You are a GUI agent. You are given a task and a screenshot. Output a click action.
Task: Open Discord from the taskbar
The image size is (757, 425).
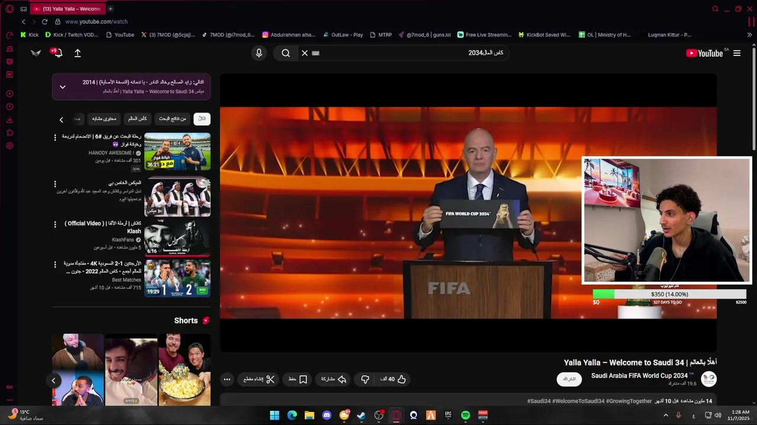coord(326,416)
